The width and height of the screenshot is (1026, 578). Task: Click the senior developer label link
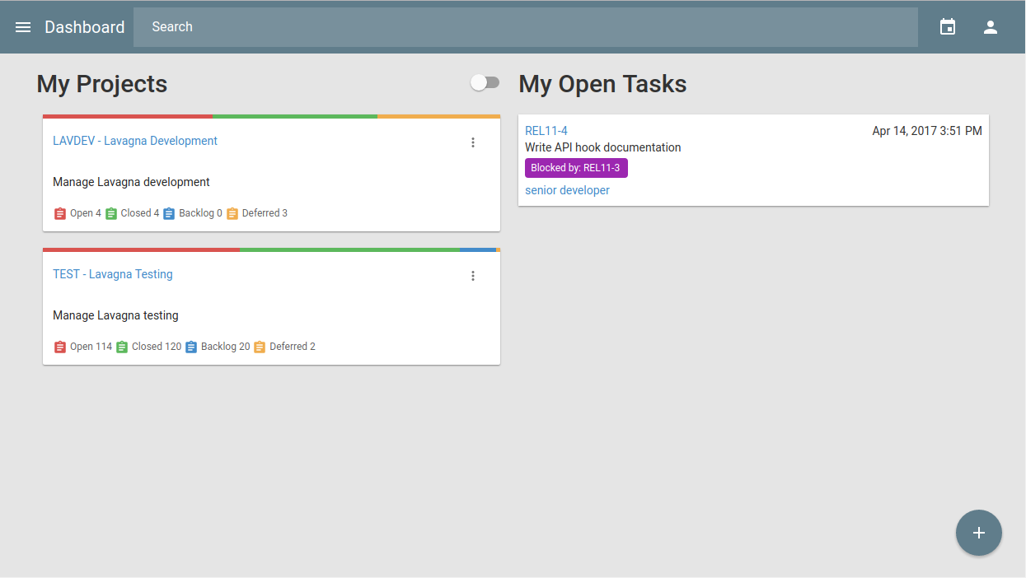567,190
